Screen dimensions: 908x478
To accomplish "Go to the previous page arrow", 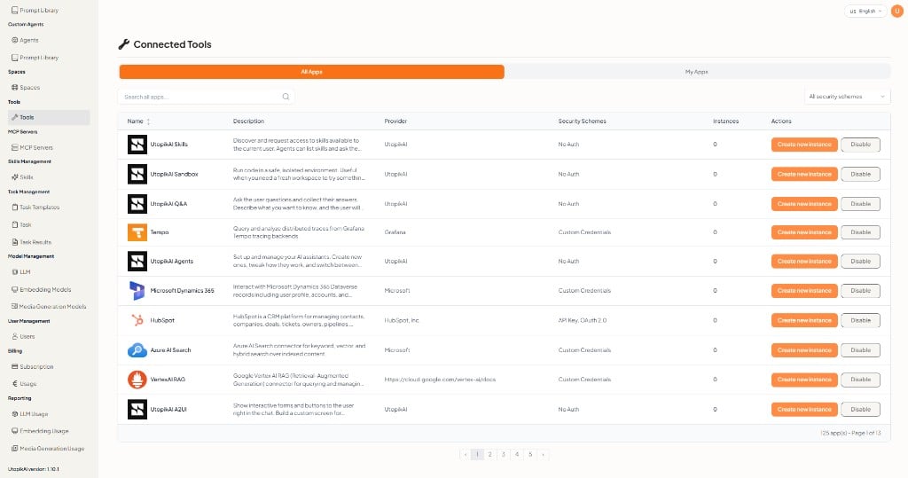I will 465,454.
